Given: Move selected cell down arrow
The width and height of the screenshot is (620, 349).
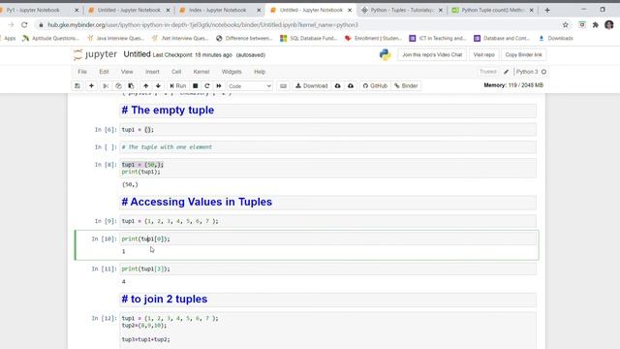Looking at the screenshot, I should 158,86.
